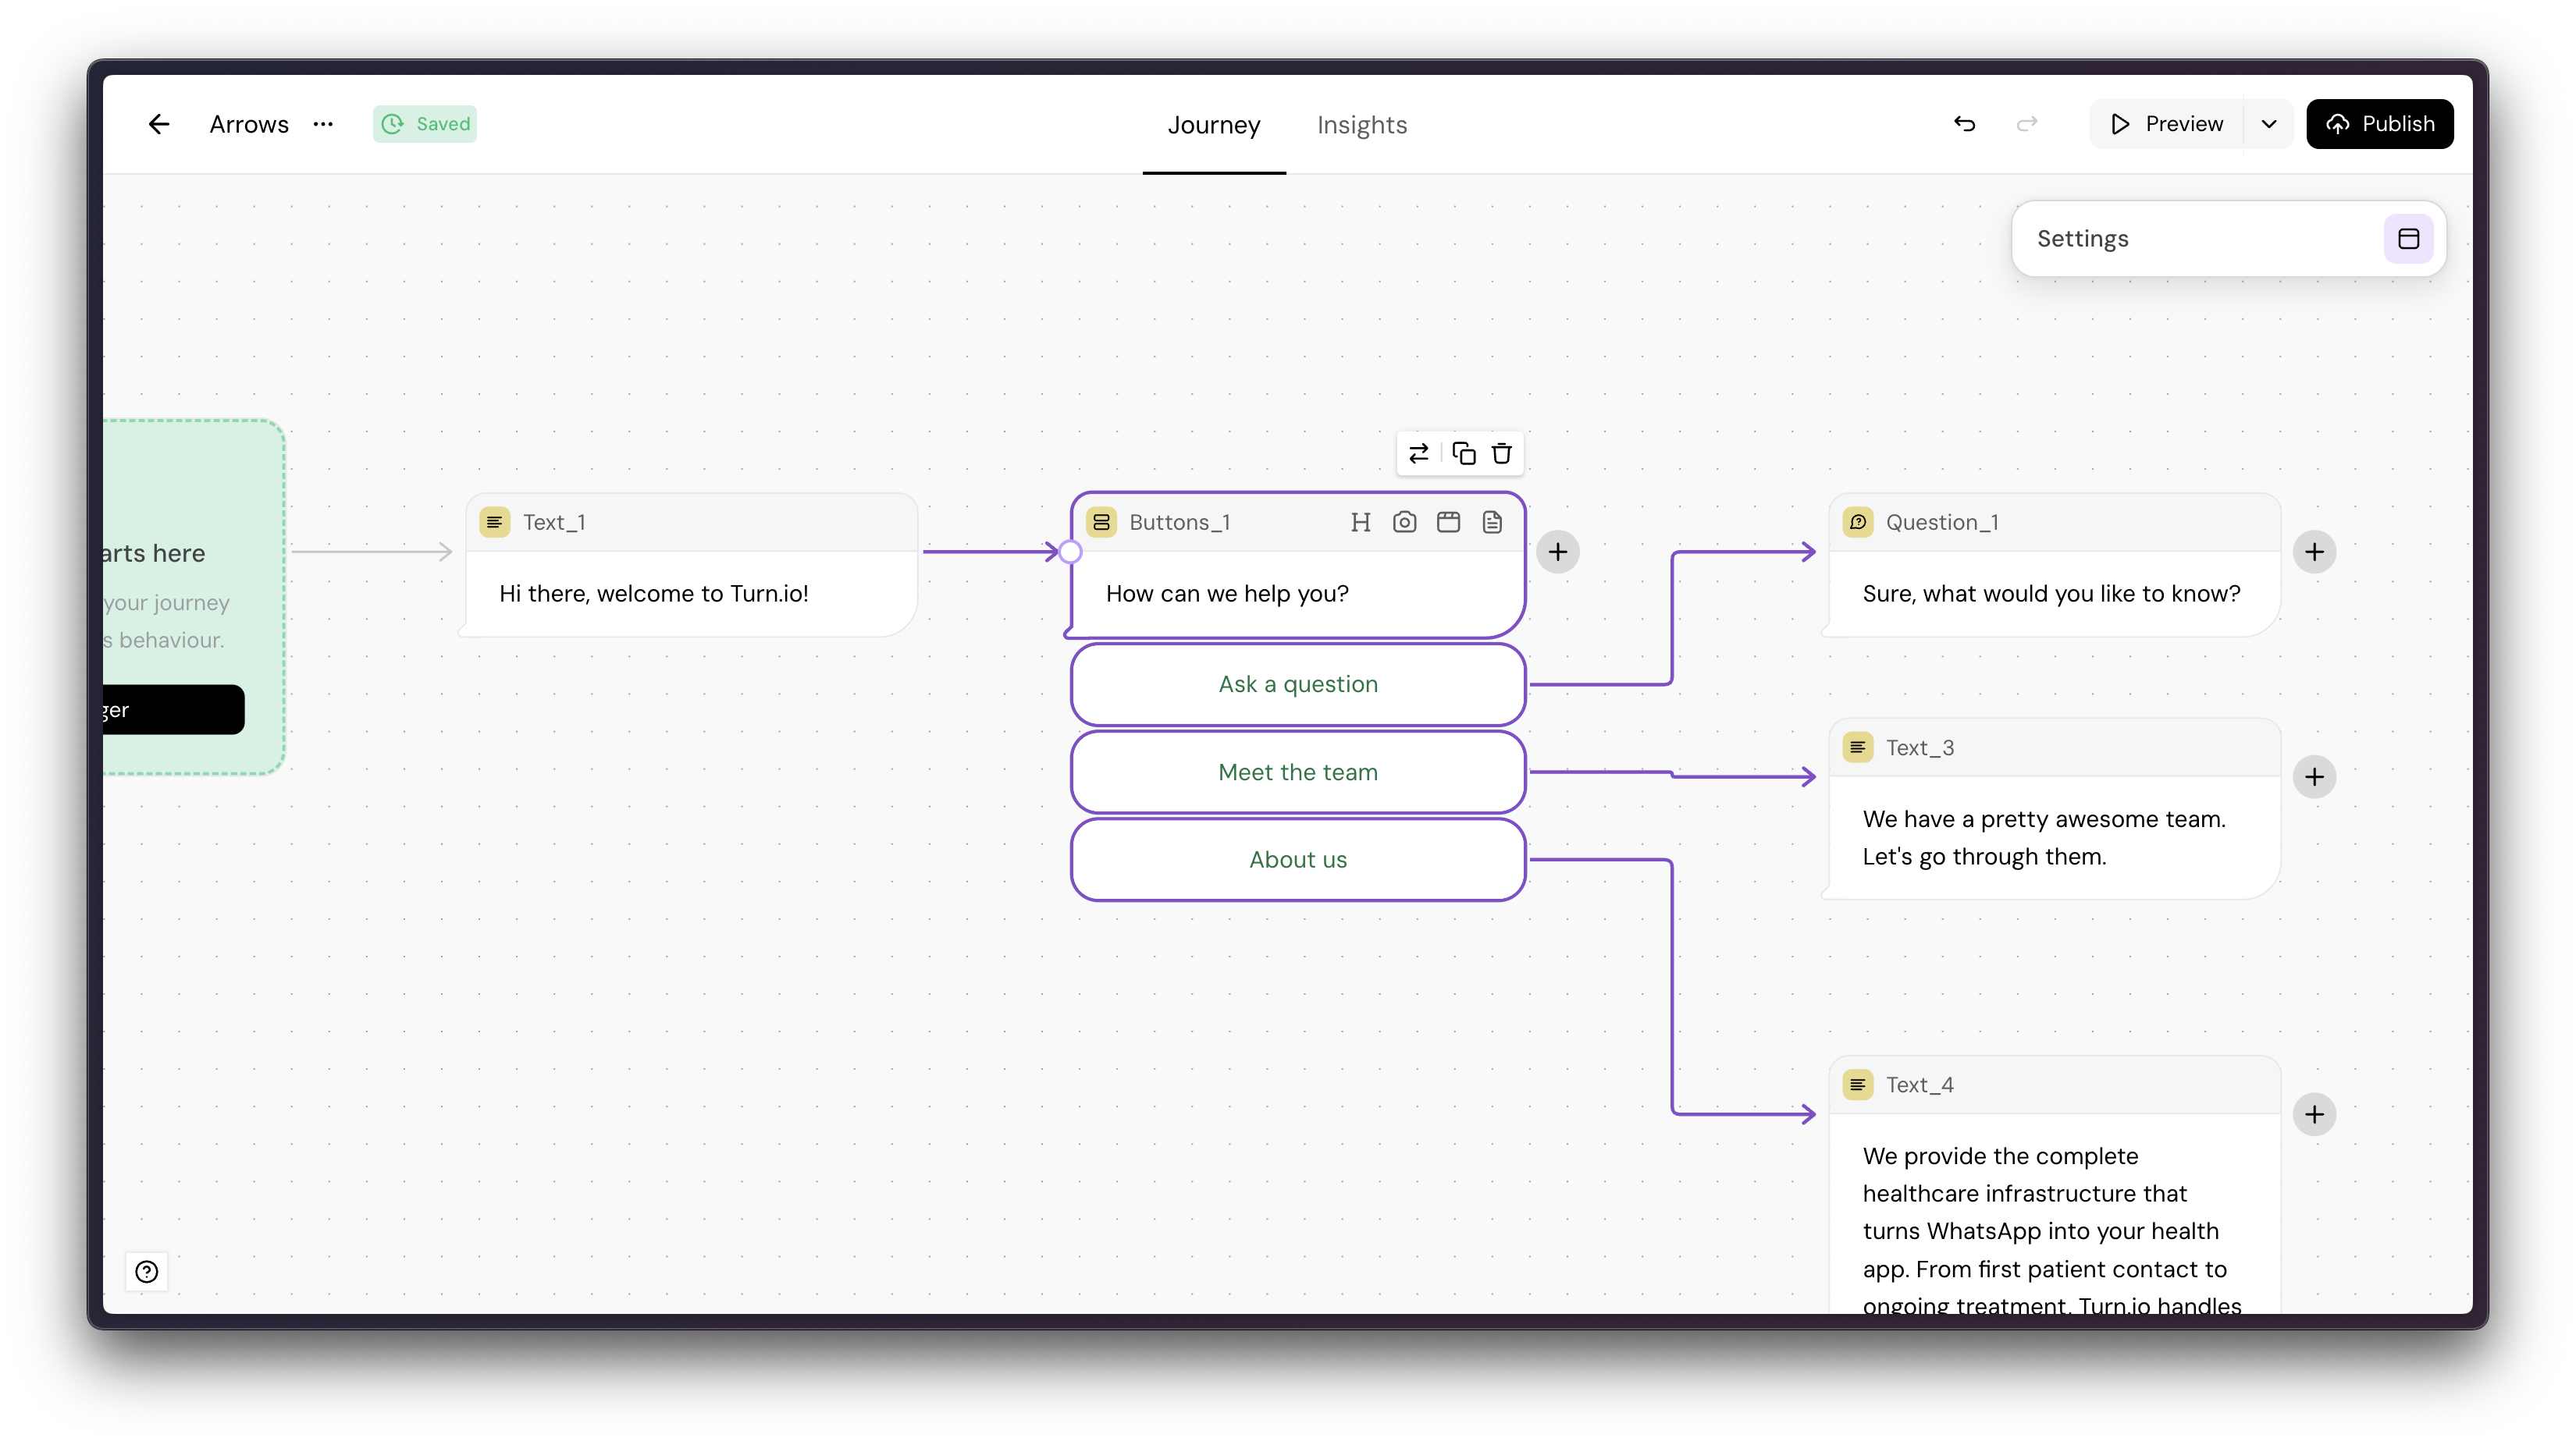This screenshot has height=1445, width=2576.
Task: Toggle the Settings panel icon
Action: tap(2408, 239)
